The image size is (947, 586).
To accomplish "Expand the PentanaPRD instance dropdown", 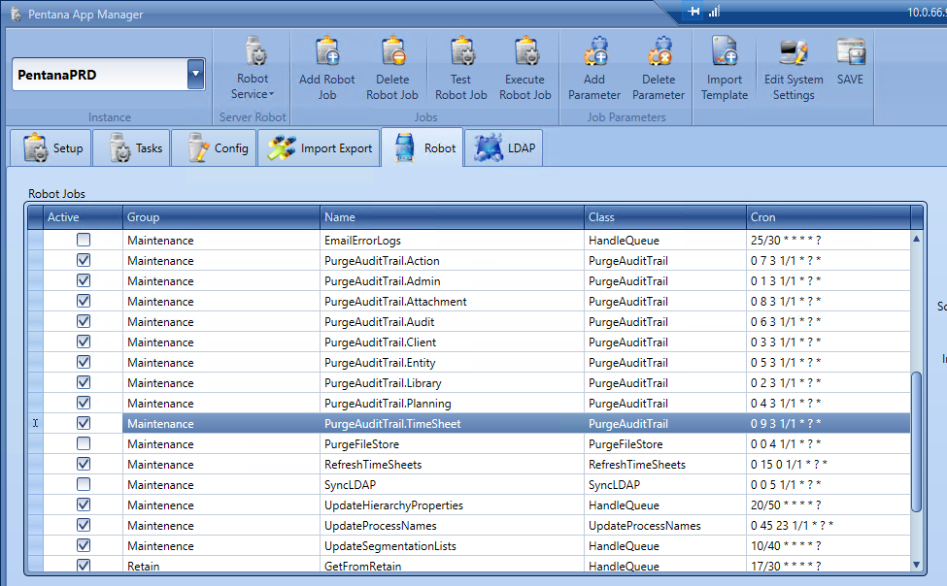I will tap(195, 75).
